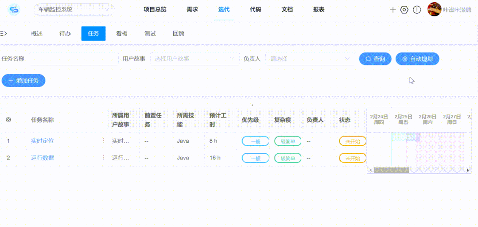
Task: Open the 文档 menu
Action: 287,9
